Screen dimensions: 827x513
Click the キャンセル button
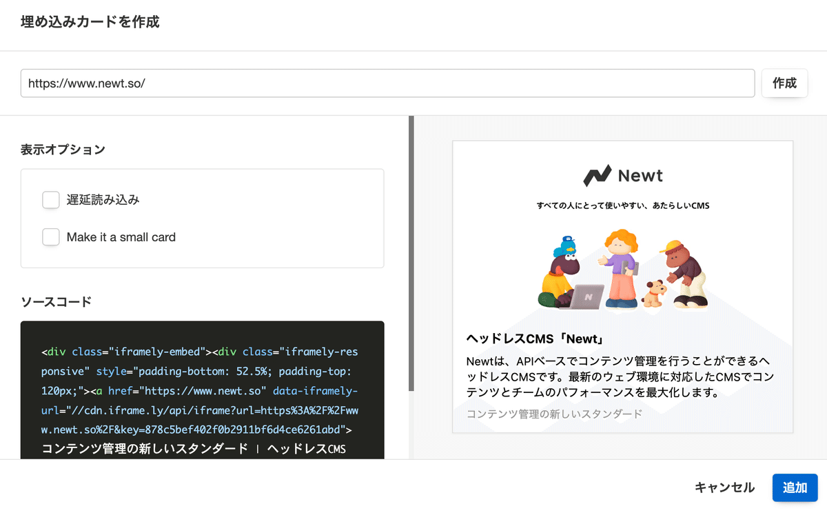pyautogui.click(x=724, y=487)
